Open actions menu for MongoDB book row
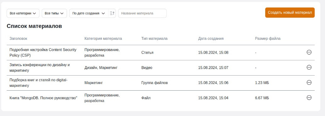The width and height of the screenshot is (325, 116). click(x=309, y=98)
